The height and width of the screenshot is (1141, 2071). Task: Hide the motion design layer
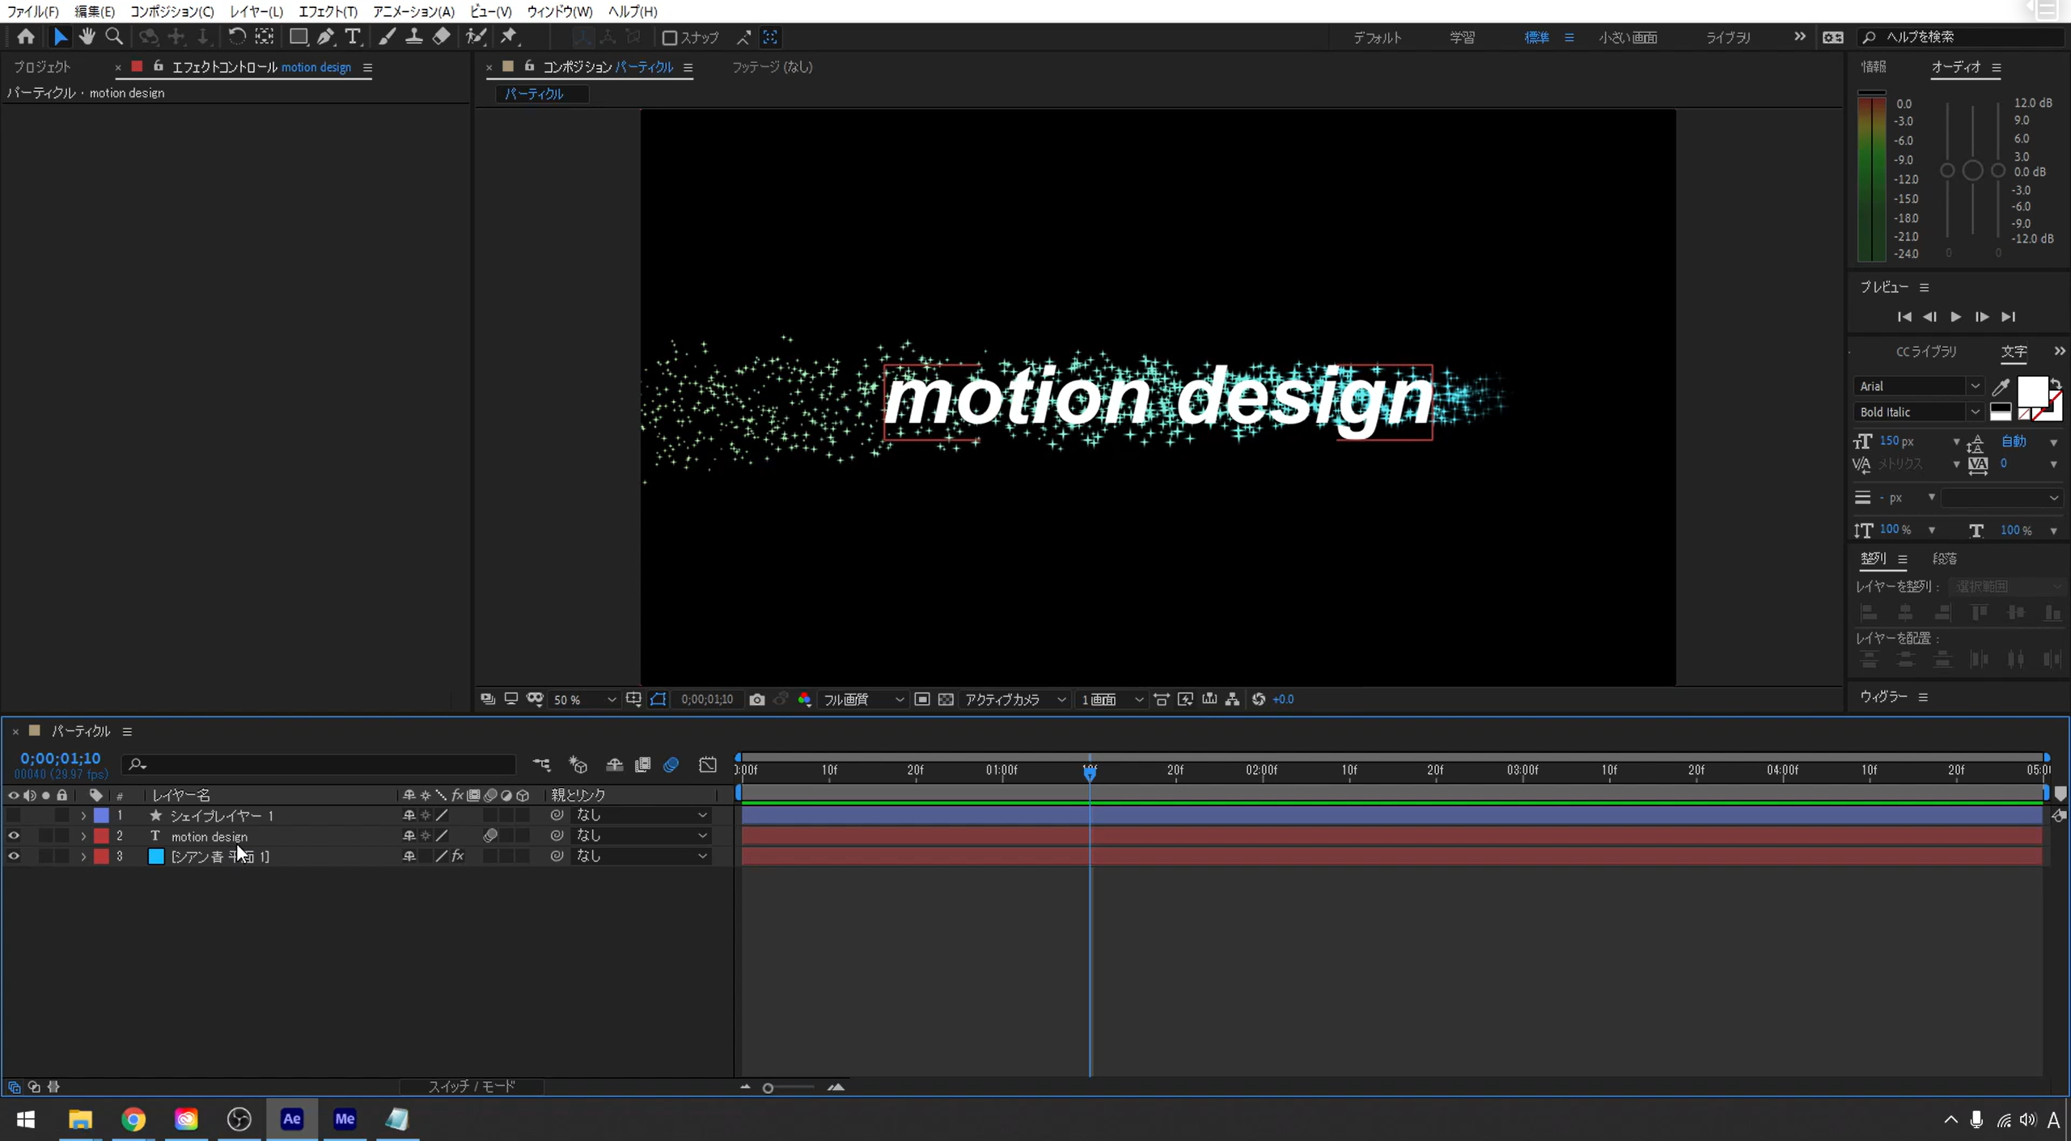coord(14,836)
